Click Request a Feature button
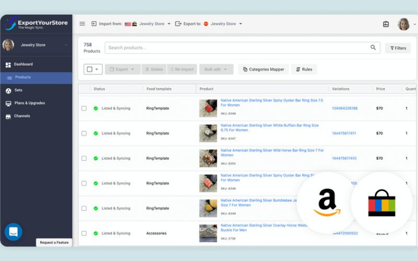Viewport: 418px width, 261px height. click(x=54, y=242)
